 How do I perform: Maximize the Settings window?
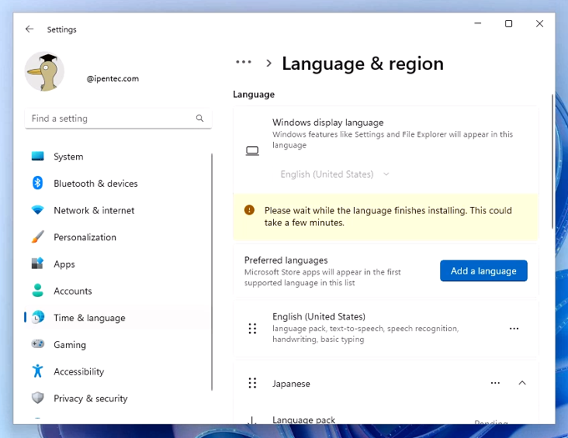coord(509,23)
